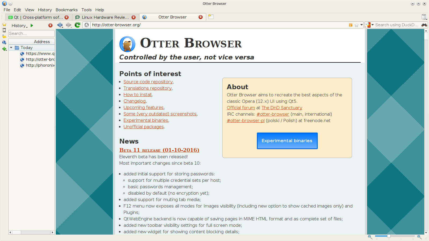This screenshot has height=241, width=429.
Task: Open the Unofficial packages link
Action: click(x=144, y=127)
